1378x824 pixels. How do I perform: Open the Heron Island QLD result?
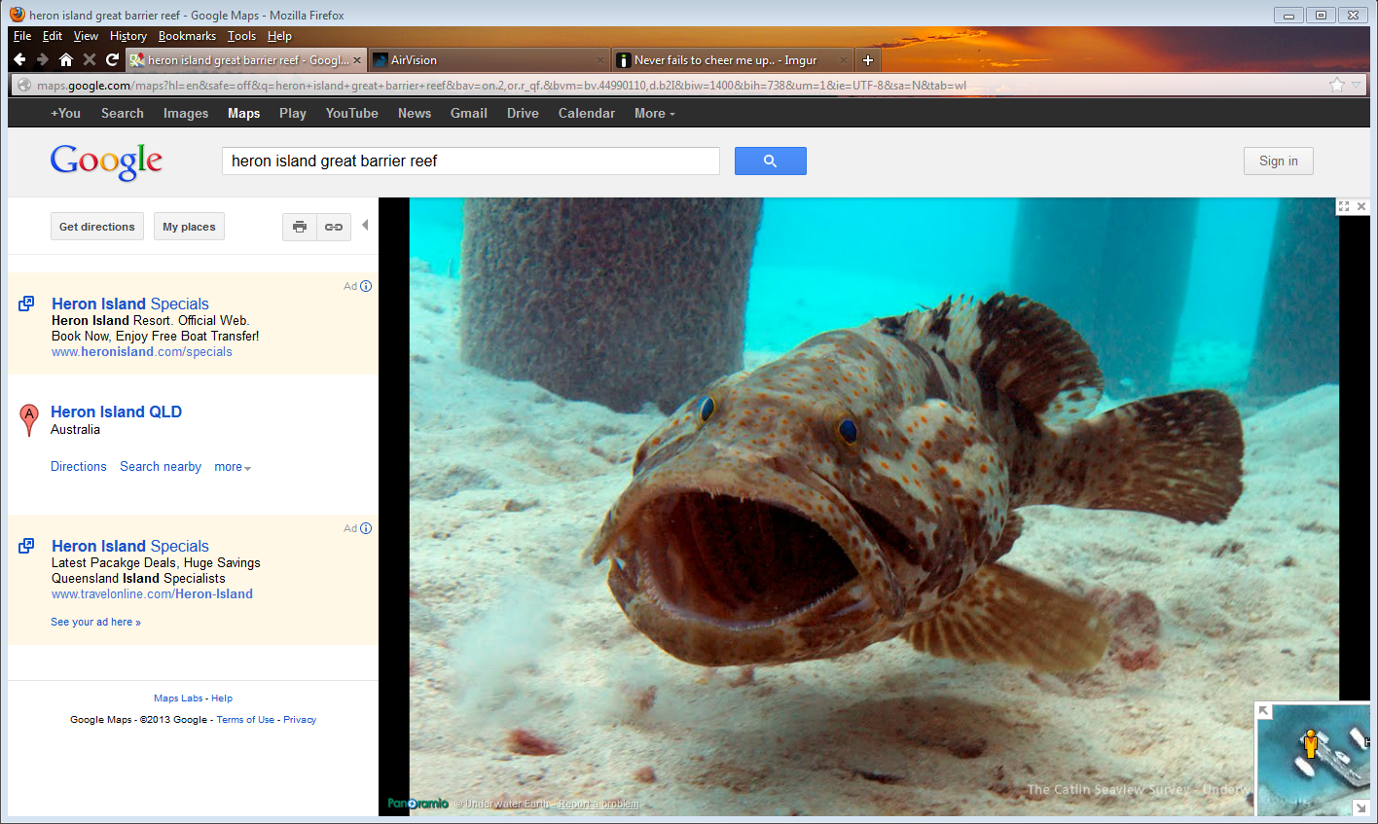click(117, 412)
